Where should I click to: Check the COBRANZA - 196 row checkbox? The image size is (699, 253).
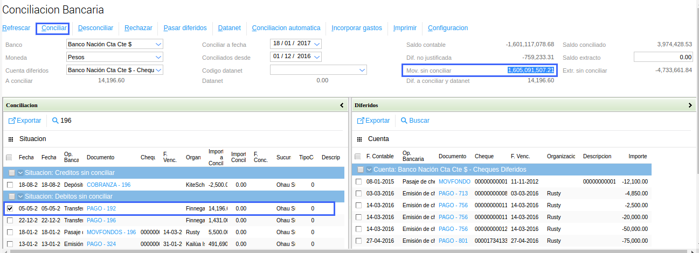[x=10, y=185]
